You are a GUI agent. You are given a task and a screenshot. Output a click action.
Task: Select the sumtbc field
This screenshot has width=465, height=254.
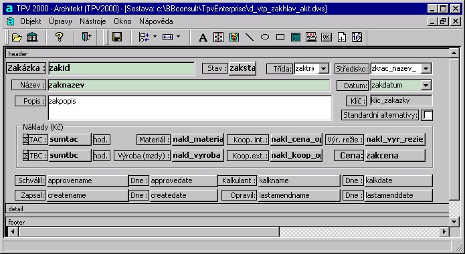pyautogui.click(x=70, y=156)
